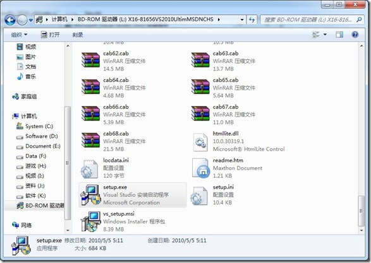Open recent locations dropdown beside Forward
Image resolution: width=371 pixels, height=263 pixels.
(x=31, y=20)
